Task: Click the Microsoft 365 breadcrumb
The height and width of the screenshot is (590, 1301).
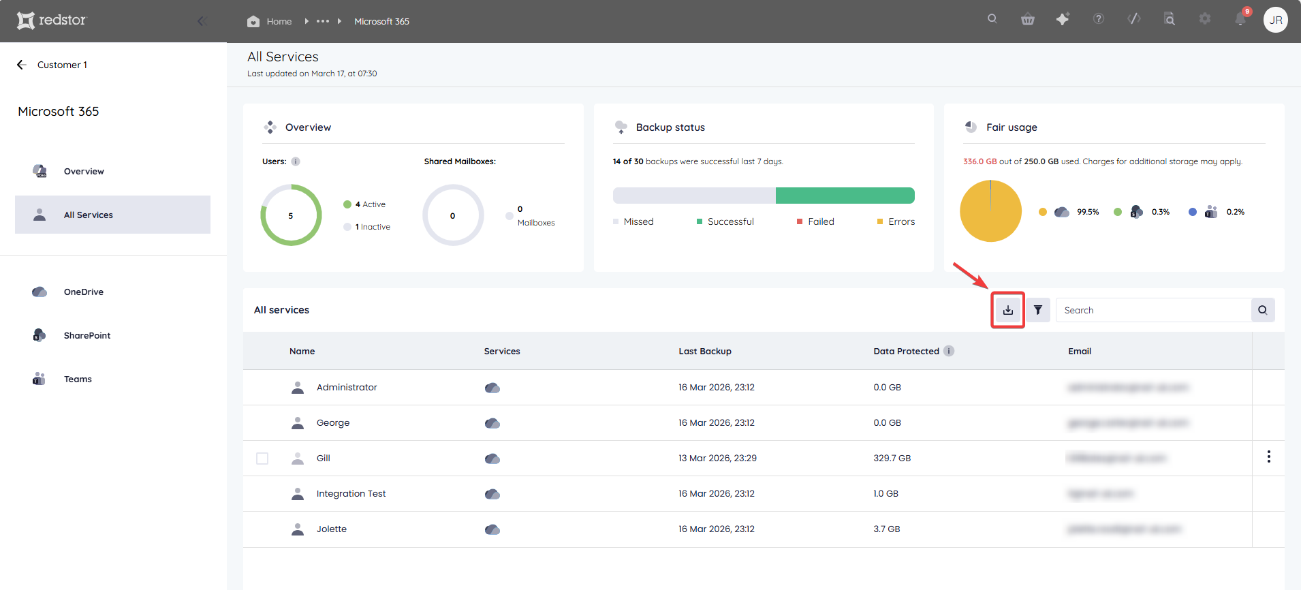Action: tap(381, 21)
